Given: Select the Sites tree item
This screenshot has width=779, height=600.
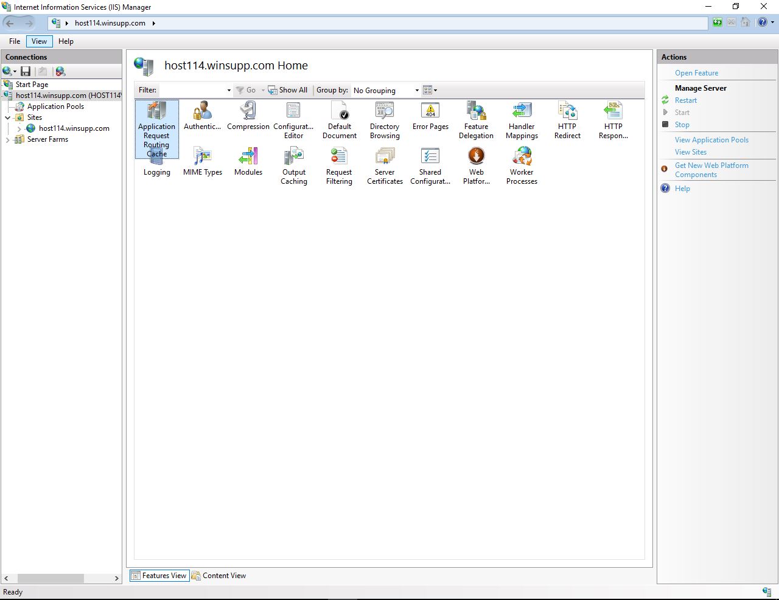Looking at the screenshot, I should [x=35, y=117].
